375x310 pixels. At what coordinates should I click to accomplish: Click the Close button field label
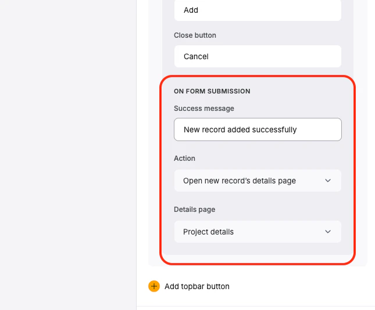pos(195,35)
